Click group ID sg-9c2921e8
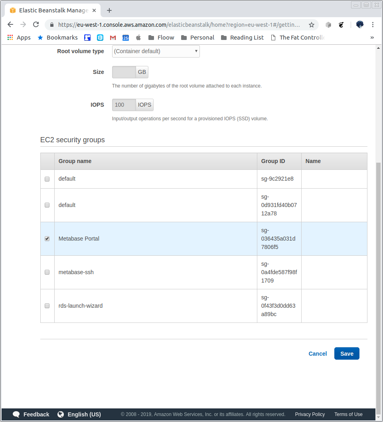The height and width of the screenshot is (422, 383). click(x=277, y=179)
